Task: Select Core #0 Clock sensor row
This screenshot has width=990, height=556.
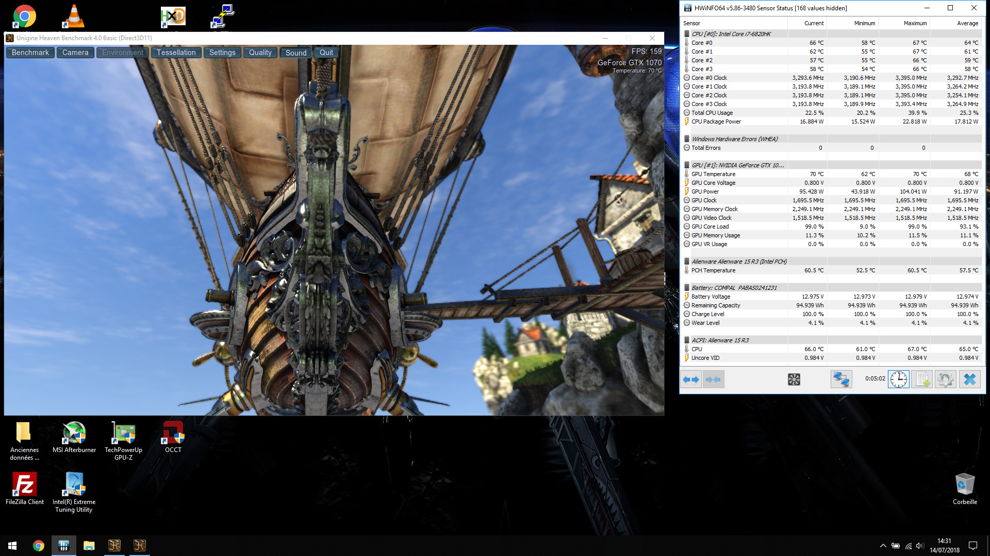Action: point(832,78)
